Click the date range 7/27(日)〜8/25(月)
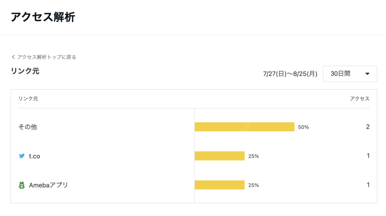Screen dimensions: 386x216 tap(290, 74)
